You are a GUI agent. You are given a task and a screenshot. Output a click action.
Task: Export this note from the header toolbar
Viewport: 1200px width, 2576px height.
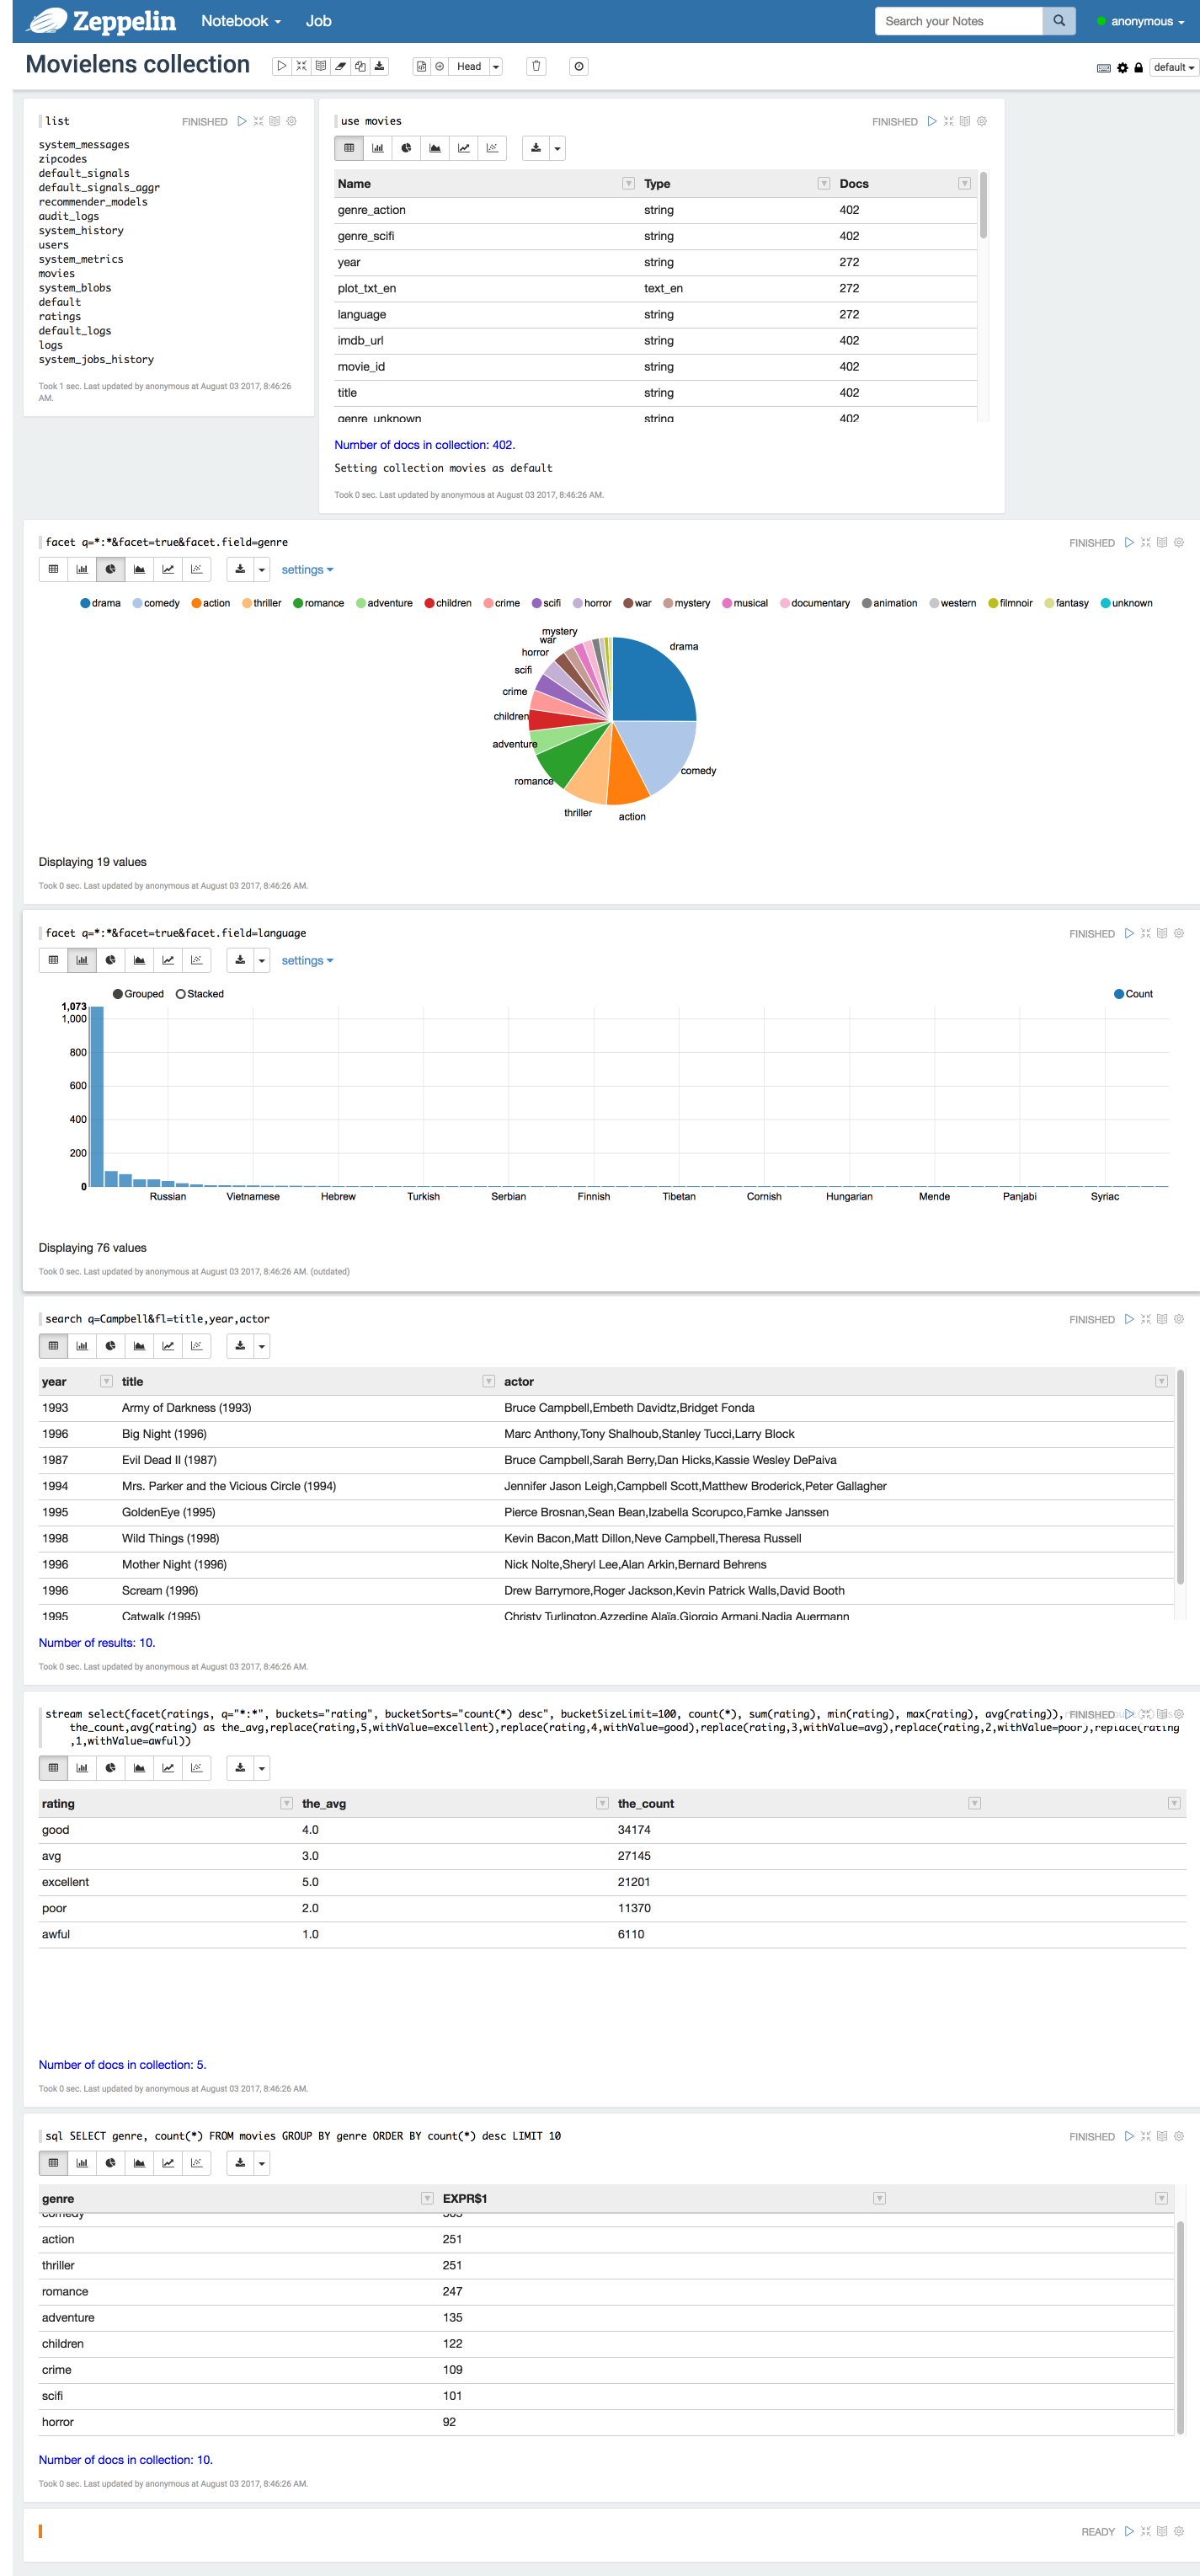[379, 66]
